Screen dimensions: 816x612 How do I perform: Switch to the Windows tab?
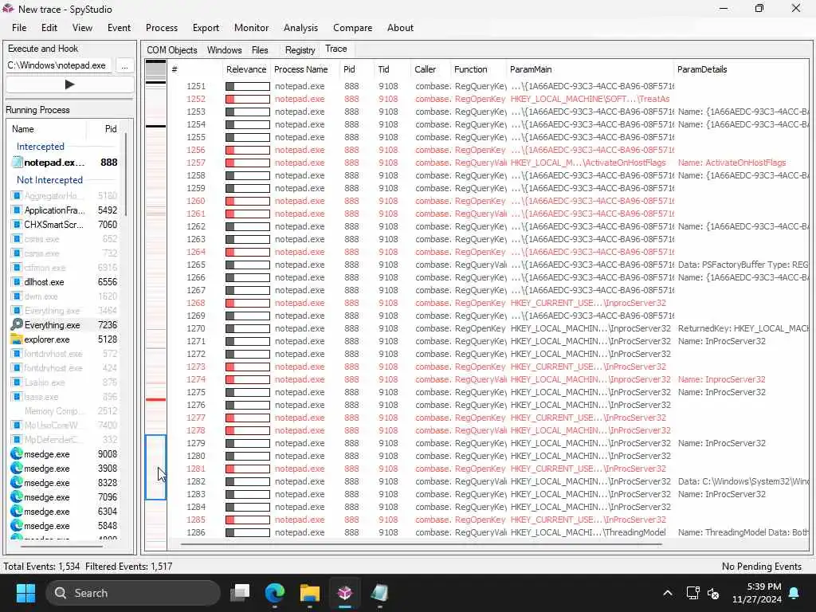pos(224,50)
